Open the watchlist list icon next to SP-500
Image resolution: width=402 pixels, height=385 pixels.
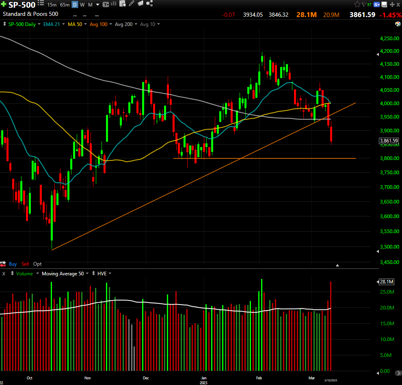(x=41, y=3)
